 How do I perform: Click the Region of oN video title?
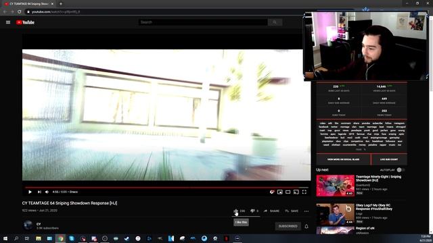[x=365, y=228]
